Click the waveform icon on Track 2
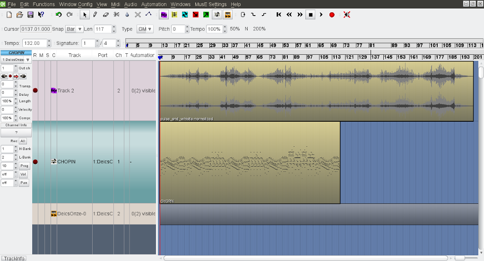484x261 pixels. point(54,90)
